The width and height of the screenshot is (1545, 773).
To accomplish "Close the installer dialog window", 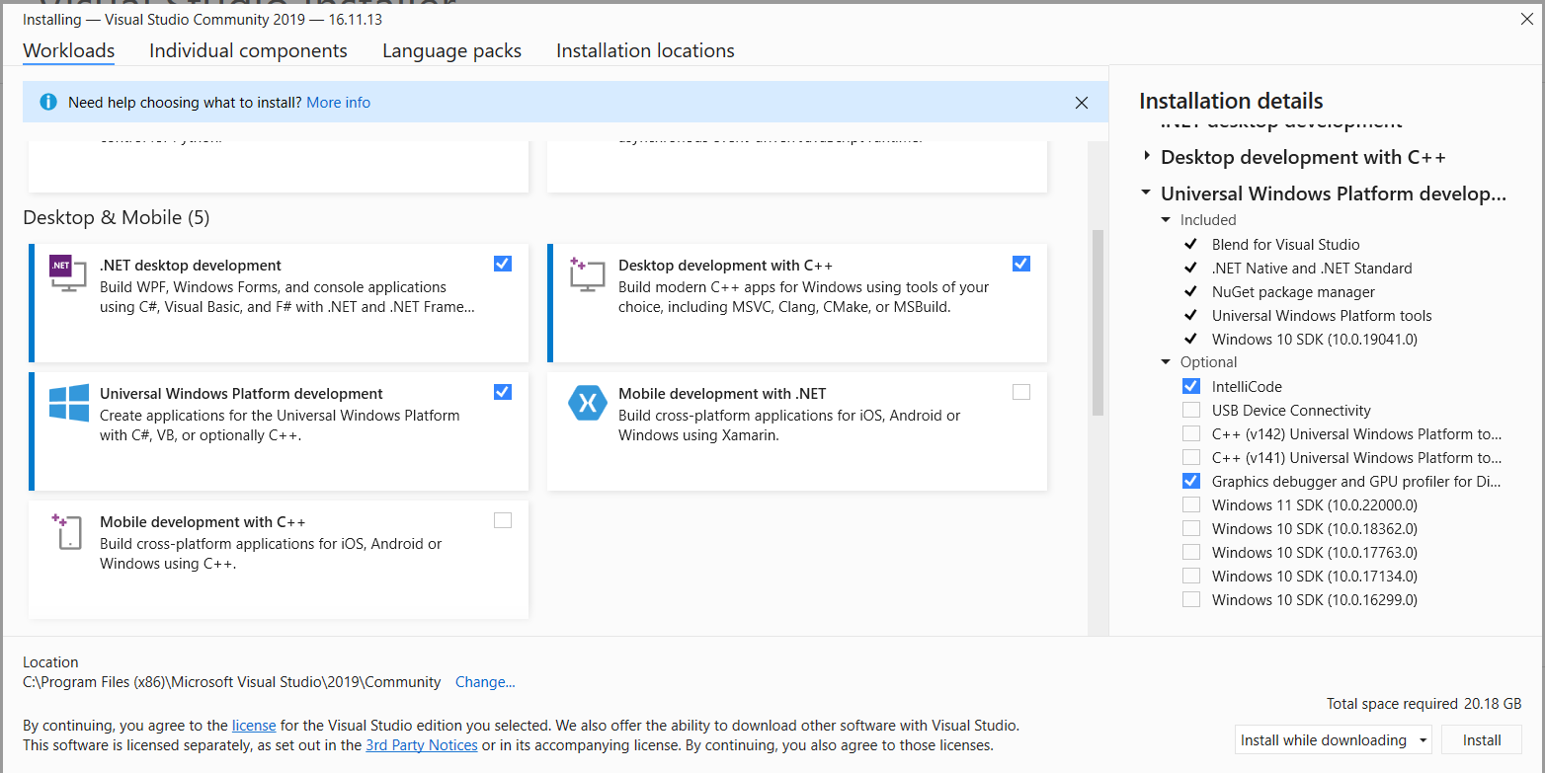I will coord(1526,19).
